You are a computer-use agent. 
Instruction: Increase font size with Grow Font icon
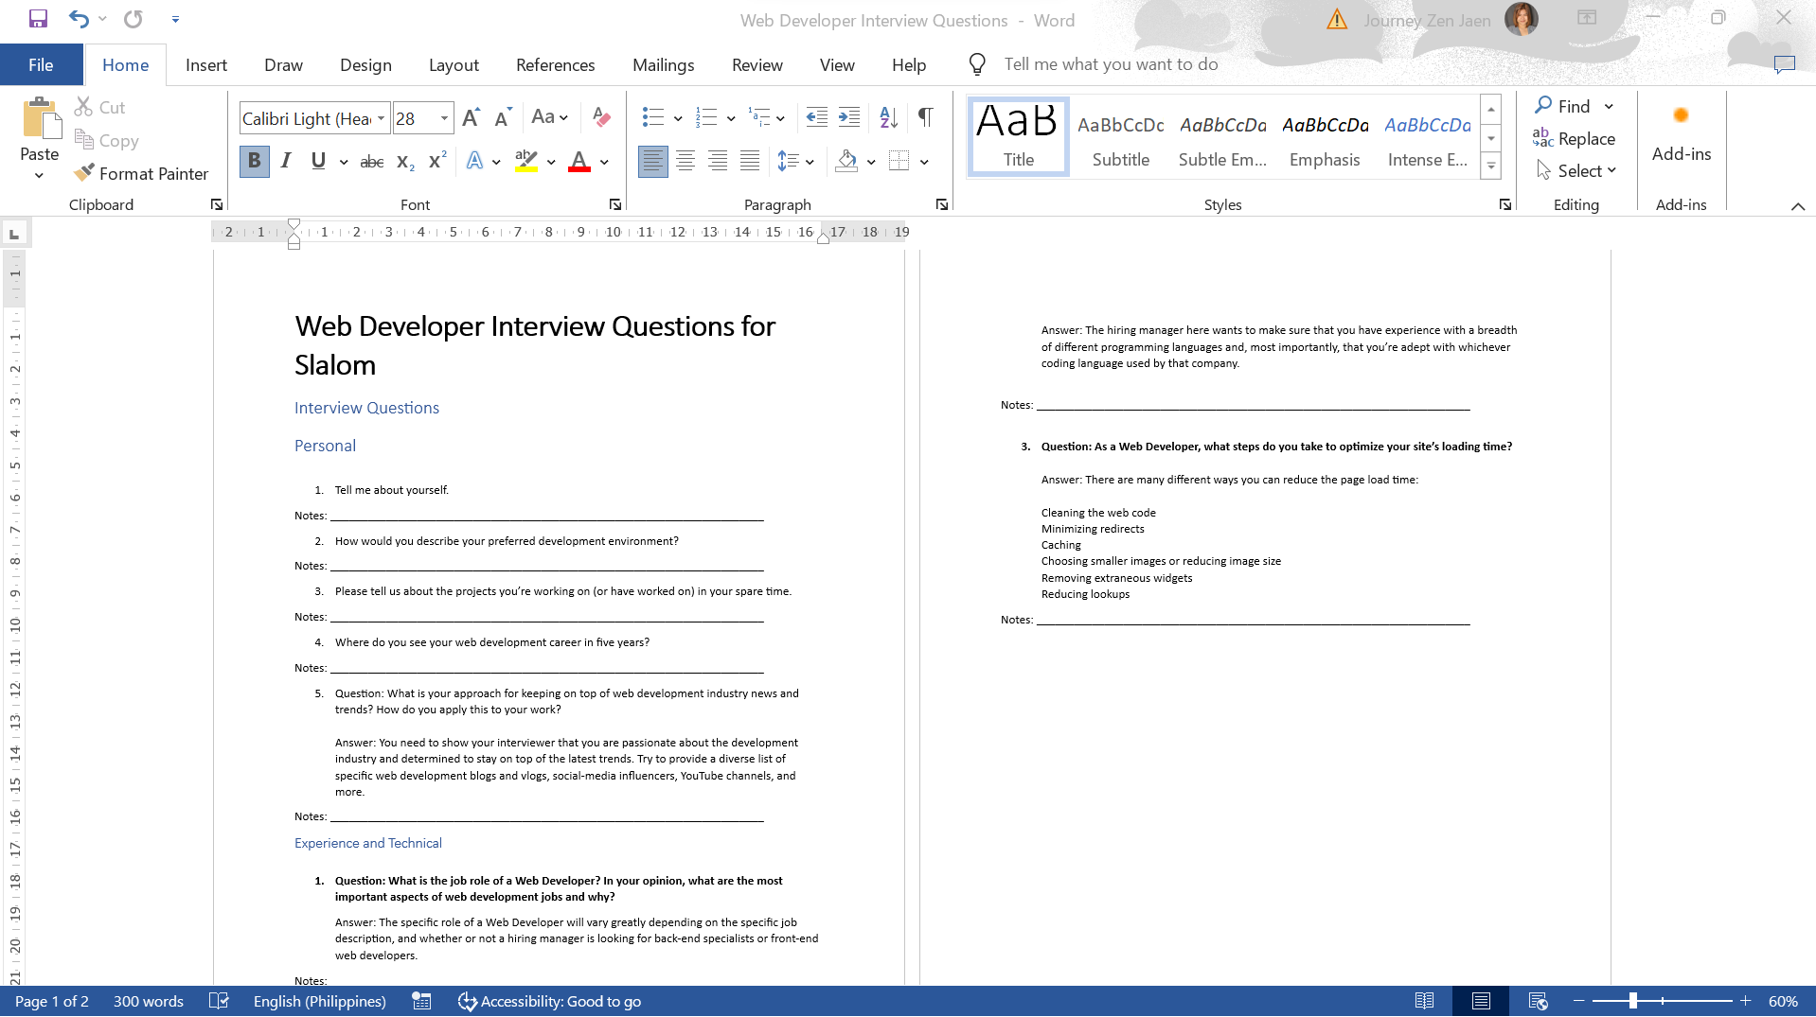coord(471,117)
